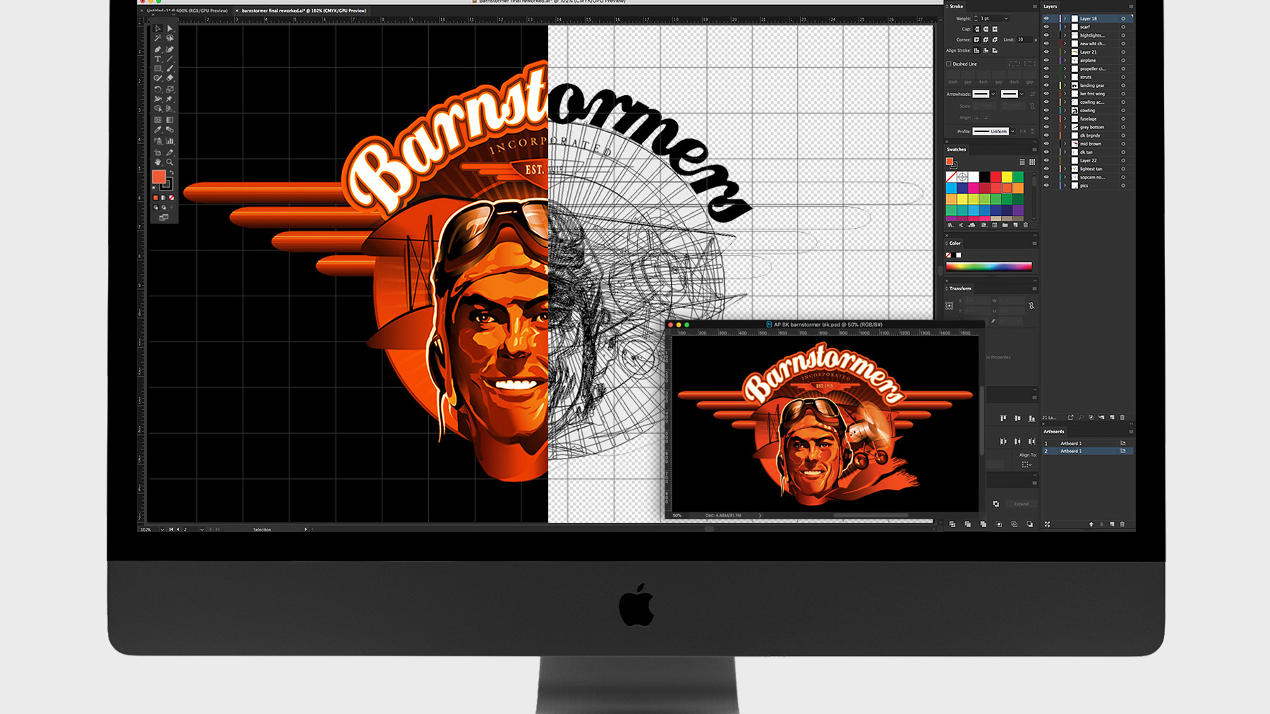The width and height of the screenshot is (1270, 714).
Task: Toggle visibility of Layer 22
Action: point(1046,160)
